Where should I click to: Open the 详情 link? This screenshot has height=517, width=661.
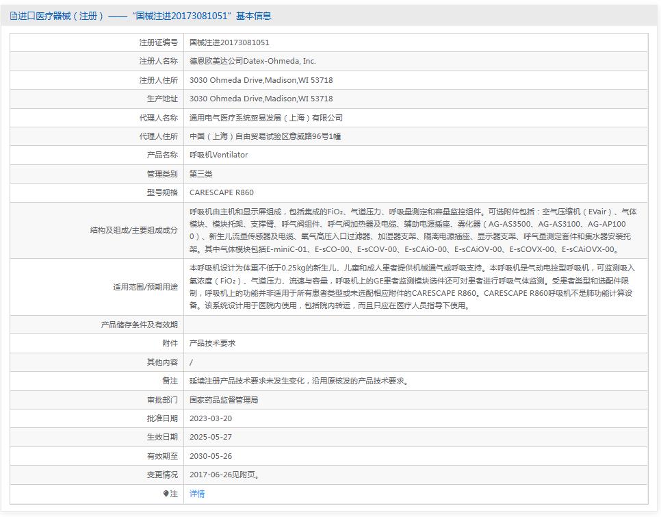click(x=197, y=493)
